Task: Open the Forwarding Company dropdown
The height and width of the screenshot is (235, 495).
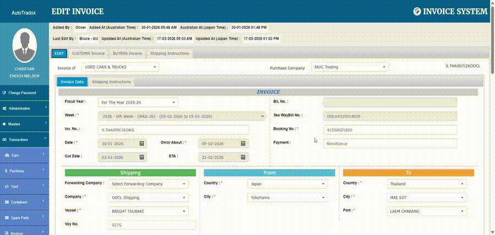Action: coord(148,183)
